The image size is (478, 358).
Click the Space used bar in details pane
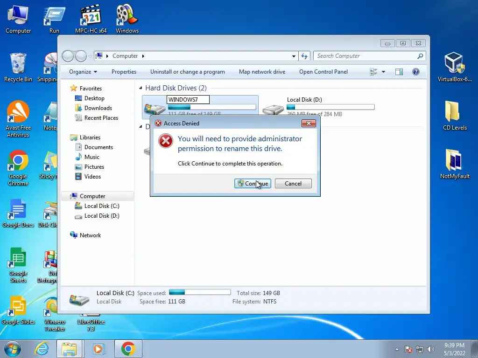click(x=200, y=292)
